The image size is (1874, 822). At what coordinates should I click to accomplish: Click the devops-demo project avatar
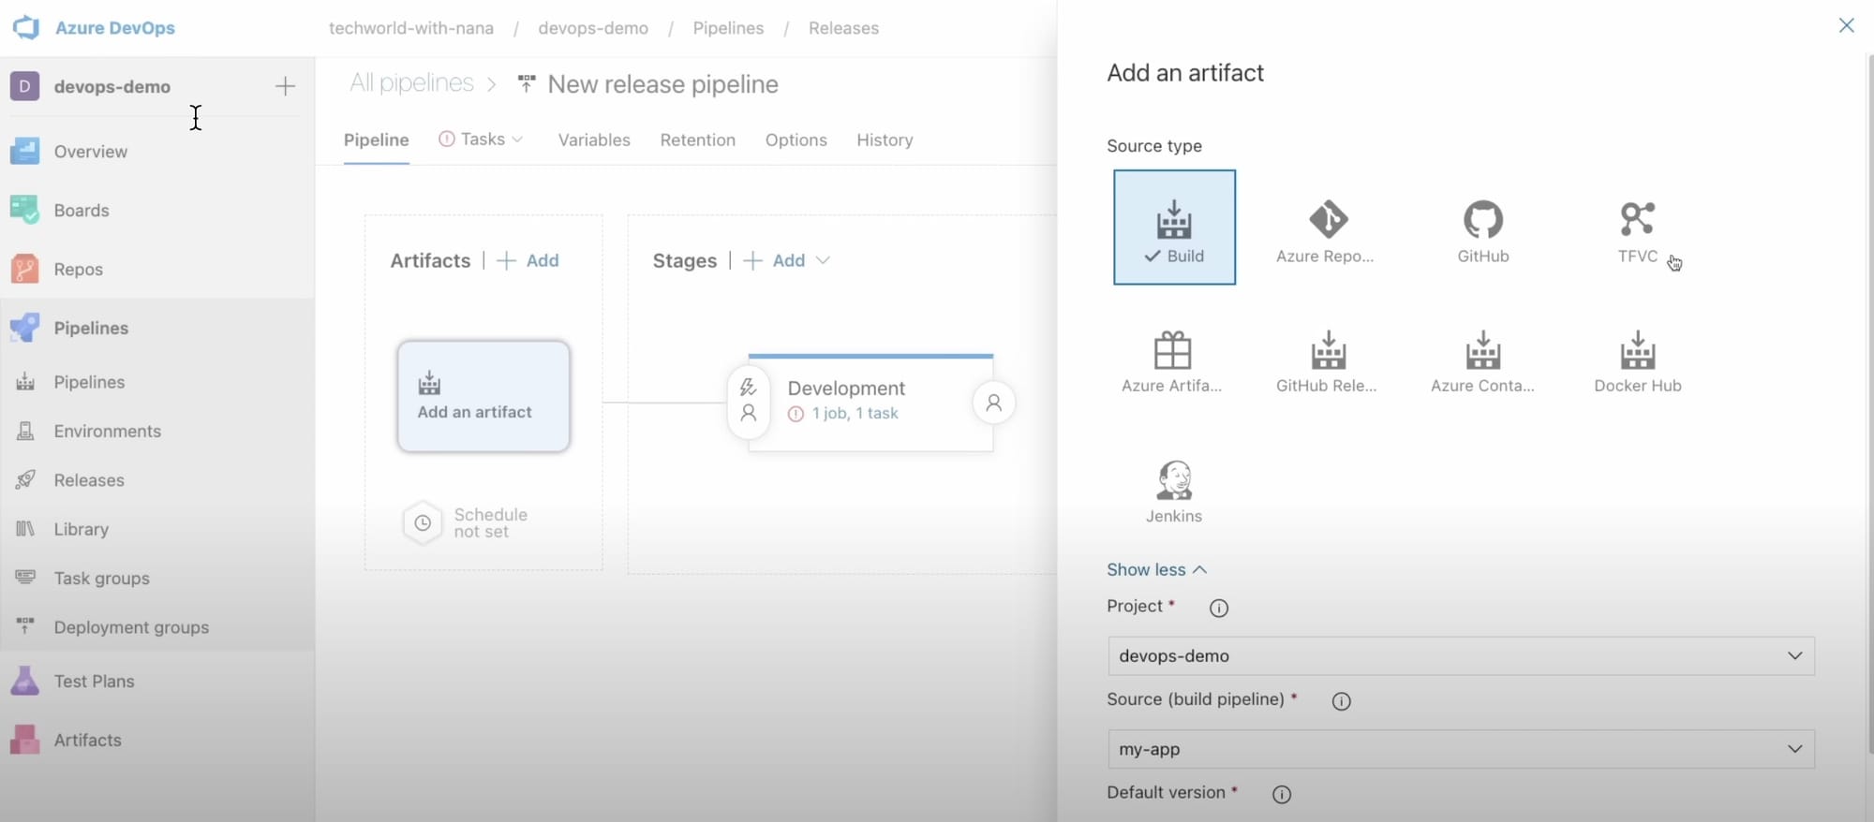click(x=25, y=86)
